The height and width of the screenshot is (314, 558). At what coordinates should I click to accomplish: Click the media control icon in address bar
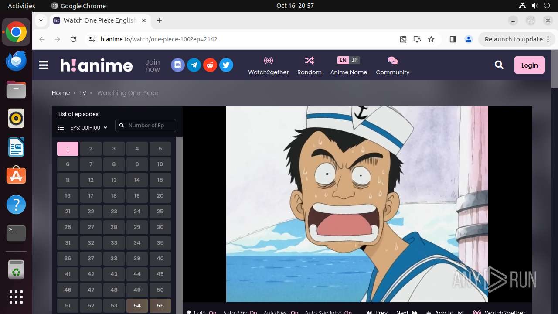pyautogui.click(x=403, y=39)
